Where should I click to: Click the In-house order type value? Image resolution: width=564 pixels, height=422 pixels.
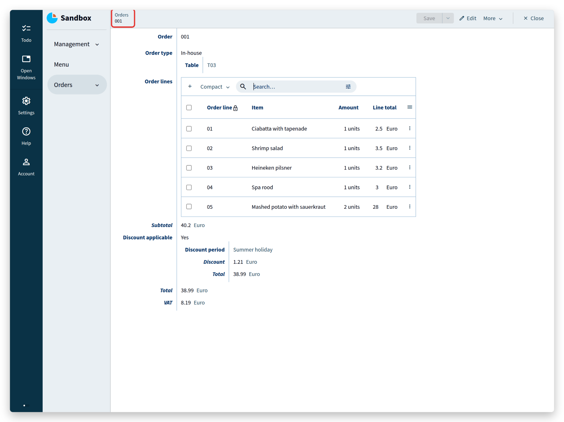pos(191,53)
